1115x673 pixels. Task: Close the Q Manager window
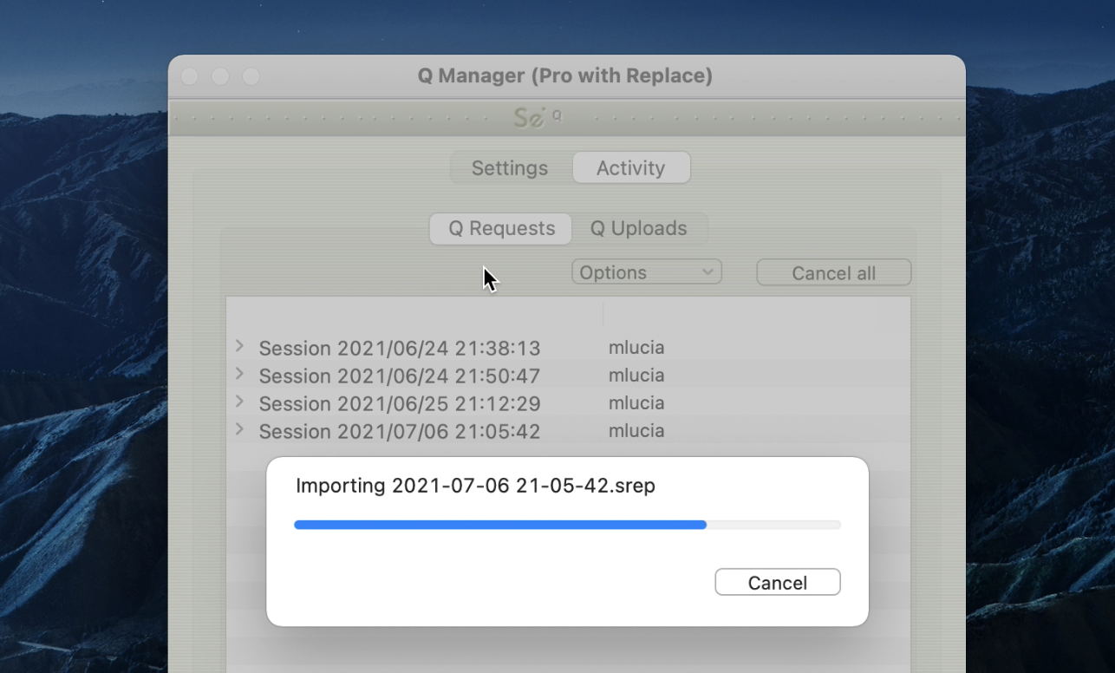pos(190,77)
